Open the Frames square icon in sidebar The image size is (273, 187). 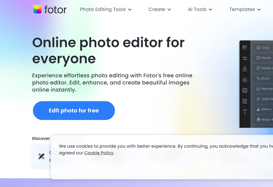245,91
